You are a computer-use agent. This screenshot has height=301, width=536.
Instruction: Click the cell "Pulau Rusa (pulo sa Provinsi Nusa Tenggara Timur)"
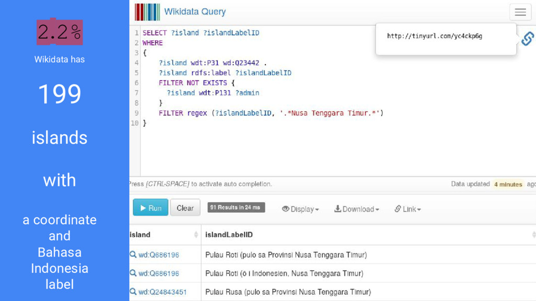pyautogui.click(x=288, y=292)
